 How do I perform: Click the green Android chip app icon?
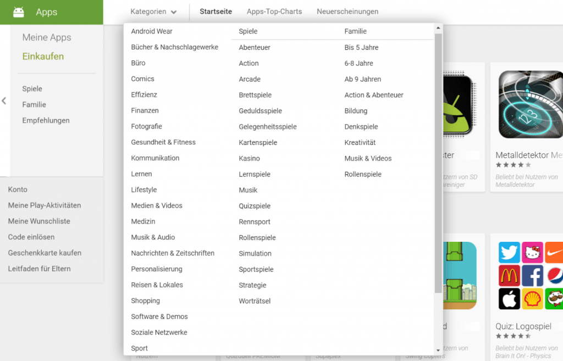click(x=457, y=105)
